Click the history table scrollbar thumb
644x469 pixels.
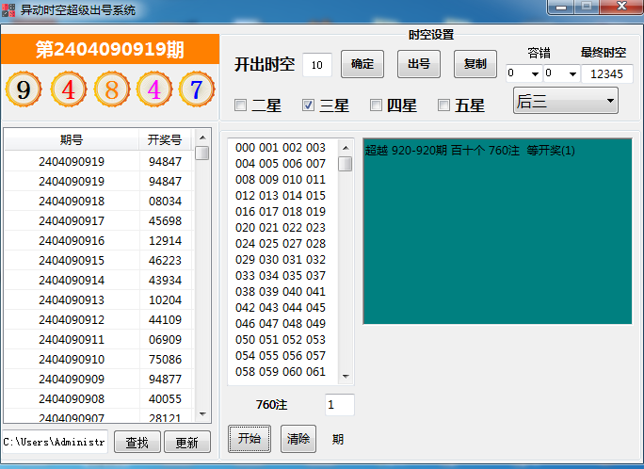point(202,154)
